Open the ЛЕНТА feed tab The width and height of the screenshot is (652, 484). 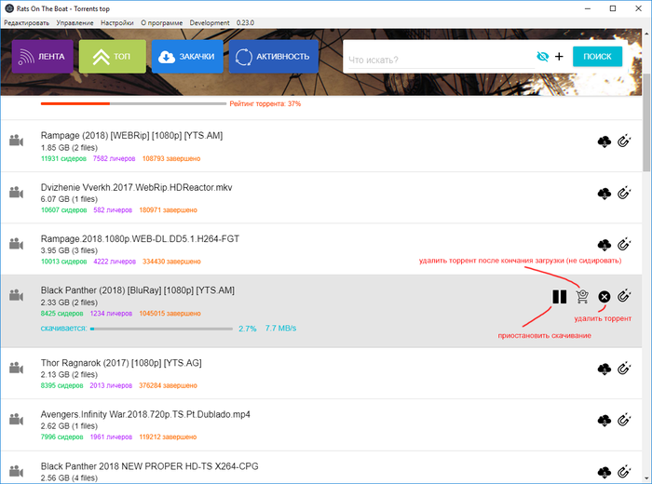point(43,57)
